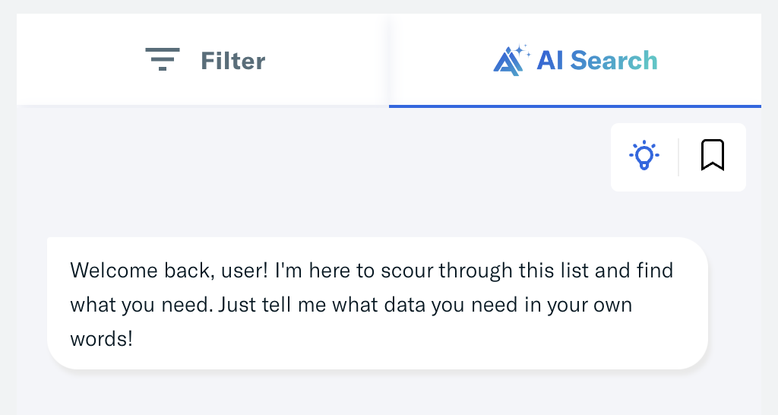Click the three-line filter funnel icon
This screenshot has width=778, height=415.
[163, 59]
